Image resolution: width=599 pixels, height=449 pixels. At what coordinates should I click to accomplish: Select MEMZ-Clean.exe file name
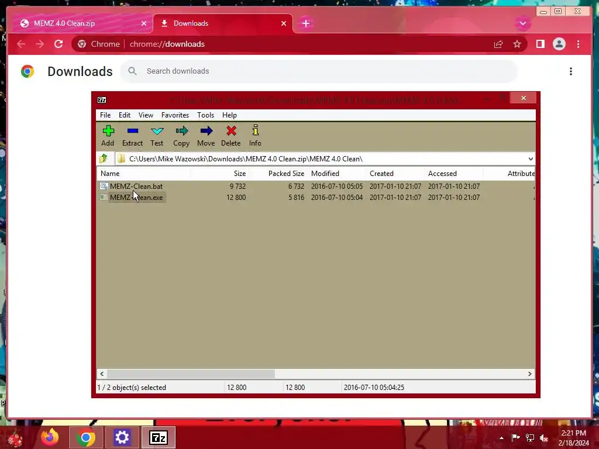click(136, 198)
